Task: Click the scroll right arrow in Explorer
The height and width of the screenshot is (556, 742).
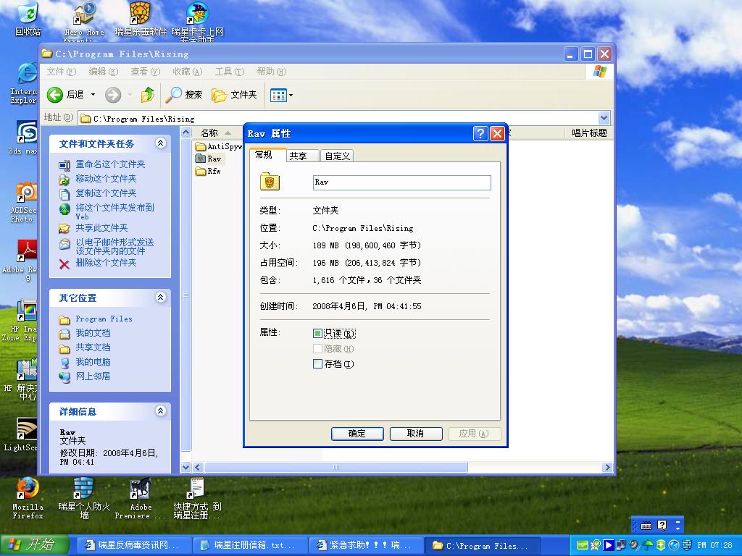Action: [607, 467]
